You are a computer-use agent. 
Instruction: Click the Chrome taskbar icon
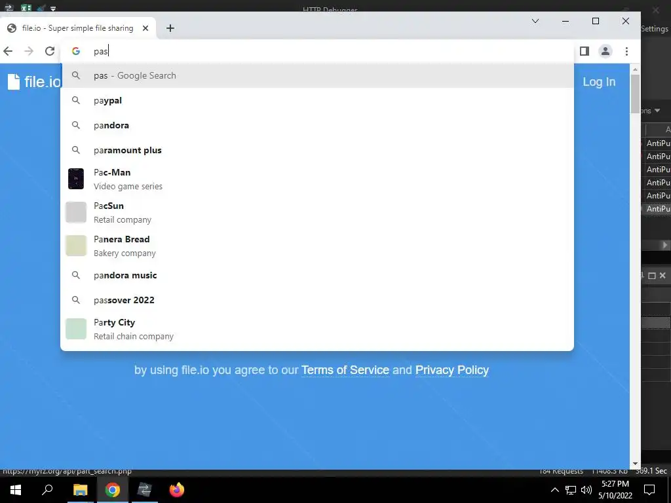(x=112, y=490)
